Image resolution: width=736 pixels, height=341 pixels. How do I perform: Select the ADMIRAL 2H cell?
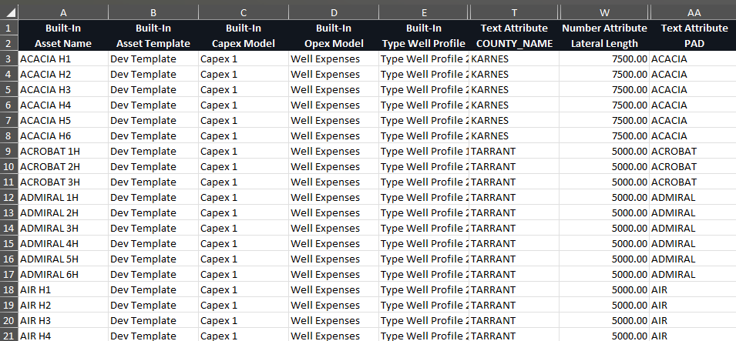pyautogui.click(x=63, y=213)
